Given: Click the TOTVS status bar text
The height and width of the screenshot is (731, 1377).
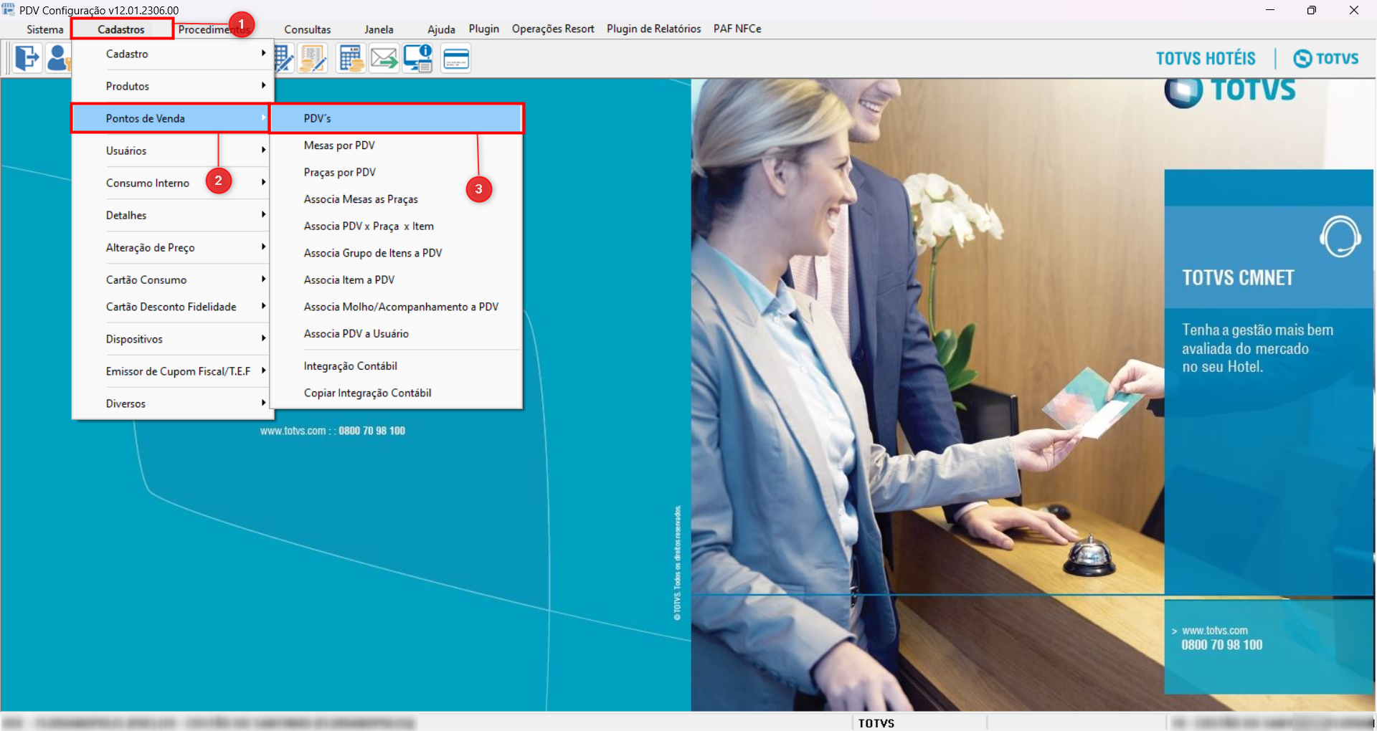Looking at the screenshot, I should 876,723.
